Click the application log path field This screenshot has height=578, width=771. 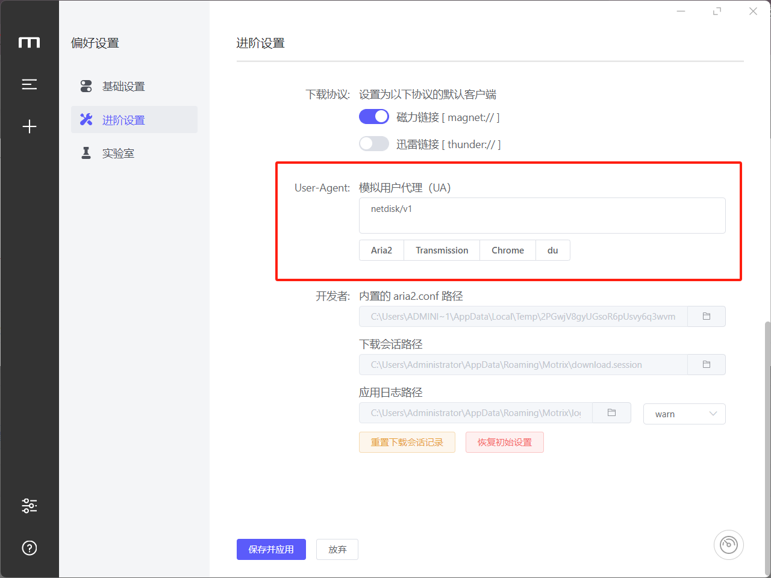click(x=476, y=412)
